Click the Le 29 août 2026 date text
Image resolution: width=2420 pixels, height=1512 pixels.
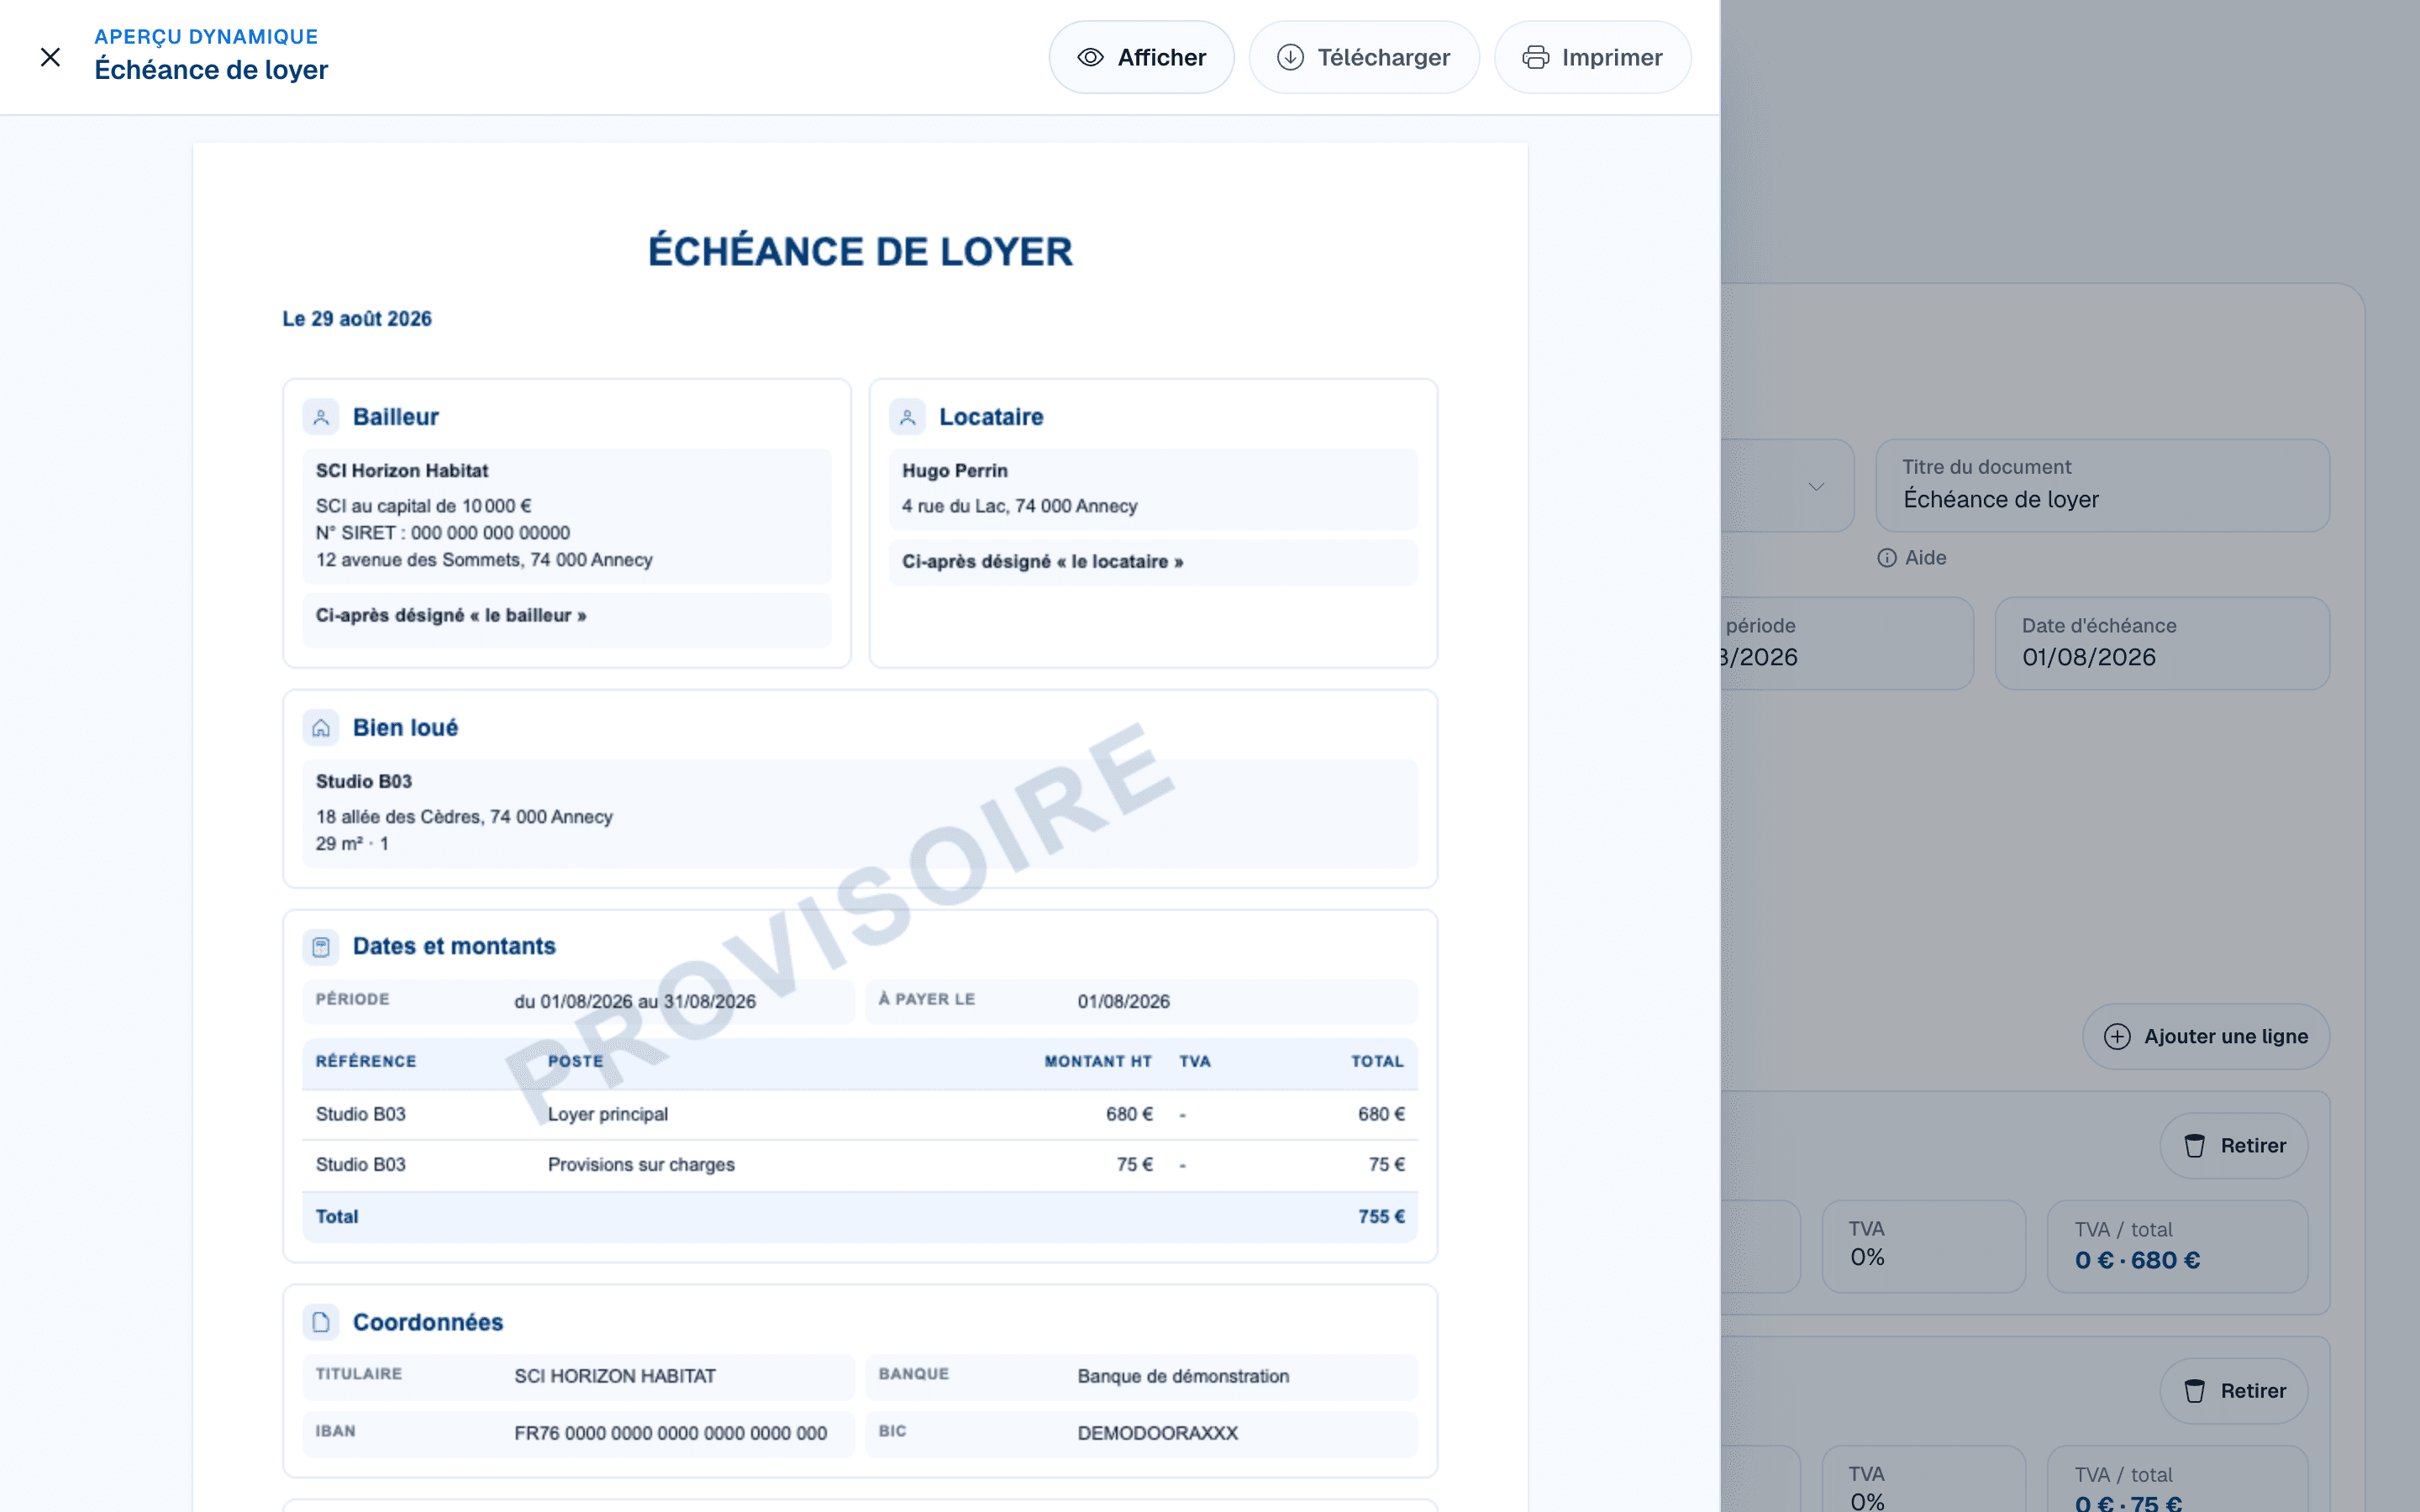click(357, 319)
